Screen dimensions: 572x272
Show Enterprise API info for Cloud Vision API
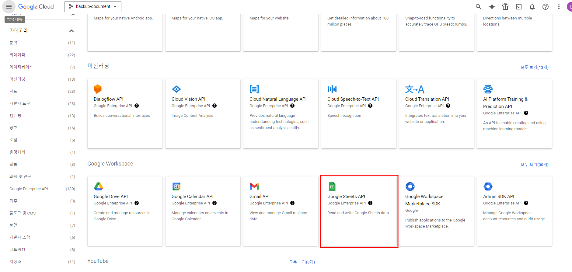[214, 106]
